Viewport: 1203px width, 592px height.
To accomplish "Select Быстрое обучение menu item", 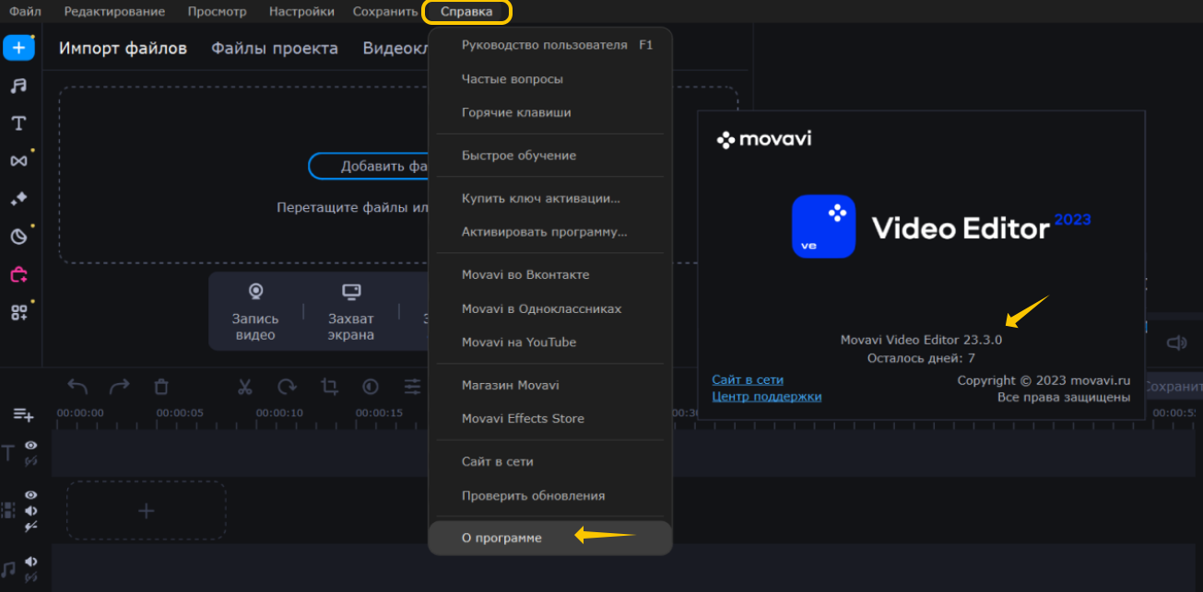I will (x=550, y=156).
